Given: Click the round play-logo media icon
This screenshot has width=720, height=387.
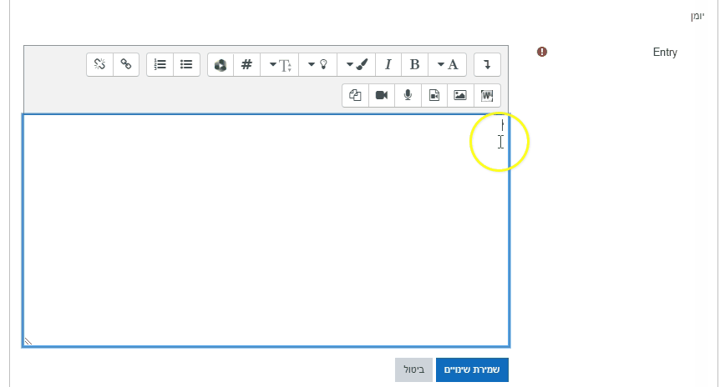Looking at the screenshot, I should 221,65.
